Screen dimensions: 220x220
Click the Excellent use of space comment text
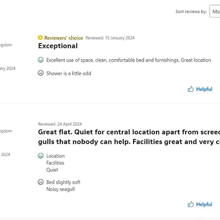[x=129, y=60]
